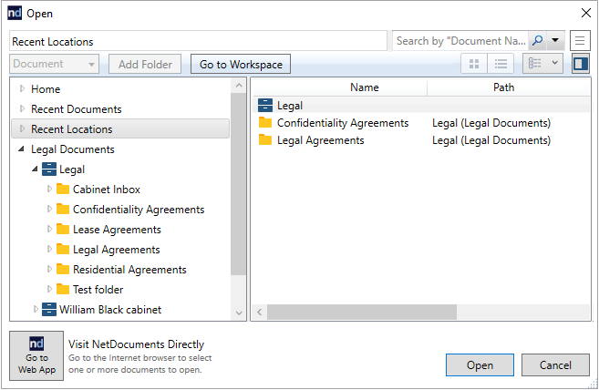Image resolution: width=599 pixels, height=390 pixels.
Task: Toggle the preview pane button
Action: (x=580, y=64)
